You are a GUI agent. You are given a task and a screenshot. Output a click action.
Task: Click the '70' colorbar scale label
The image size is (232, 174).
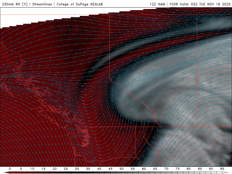pyautogui.click(x=166, y=169)
